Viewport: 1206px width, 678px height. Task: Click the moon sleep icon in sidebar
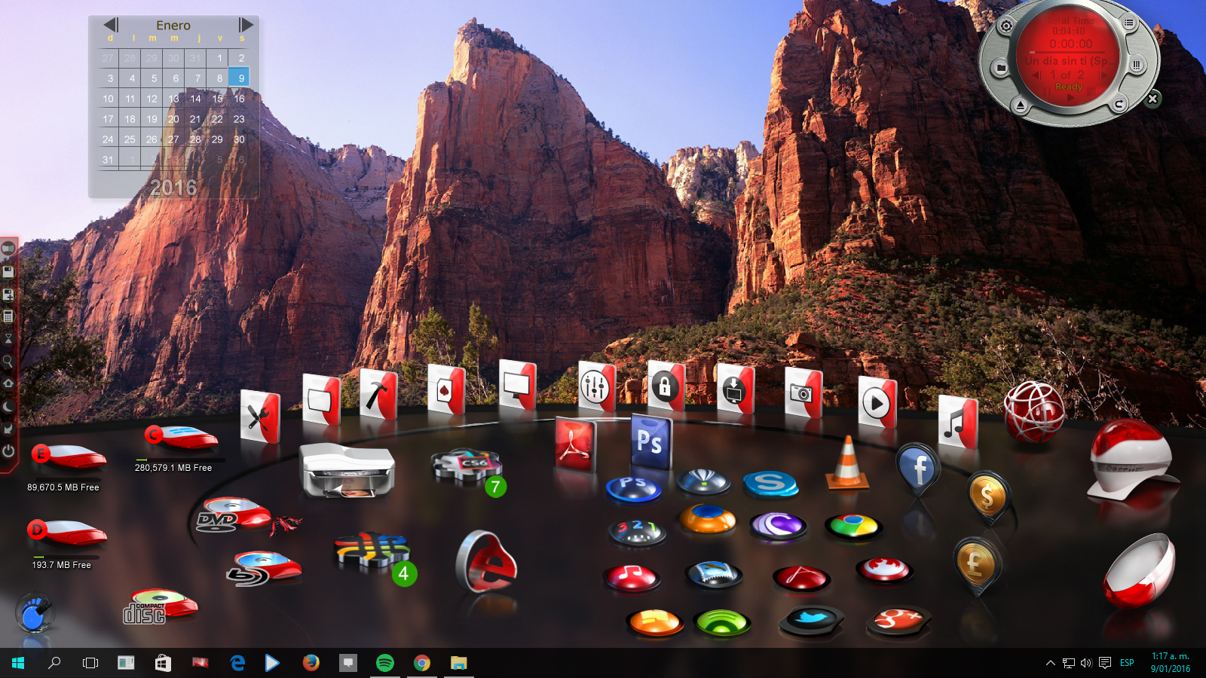[8, 407]
